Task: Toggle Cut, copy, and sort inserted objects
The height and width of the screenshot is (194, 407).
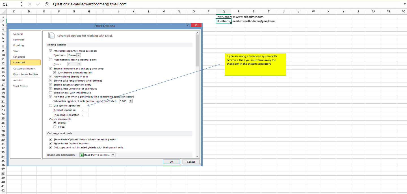Action: pos(51,147)
